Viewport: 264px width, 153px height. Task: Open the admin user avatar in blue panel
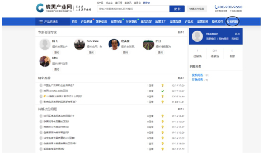pos(197,36)
